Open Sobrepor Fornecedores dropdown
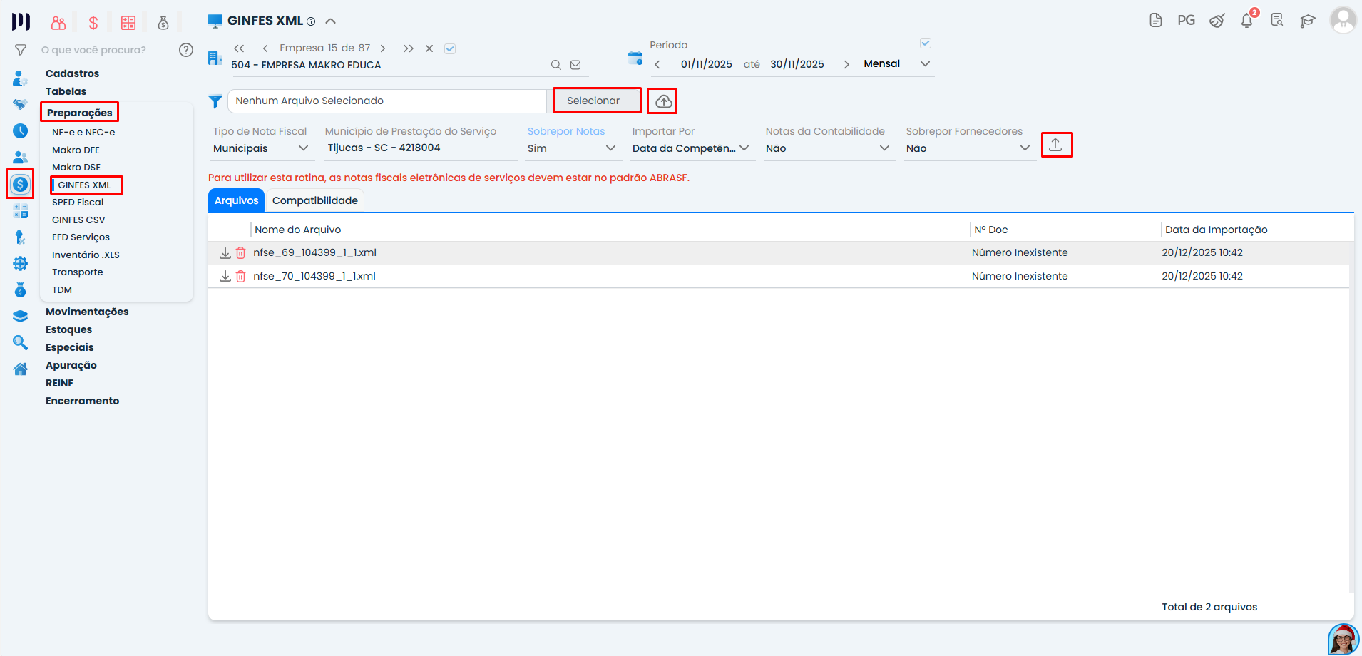Image resolution: width=1362 pixels, height=656 pixels. click(969, 148)
